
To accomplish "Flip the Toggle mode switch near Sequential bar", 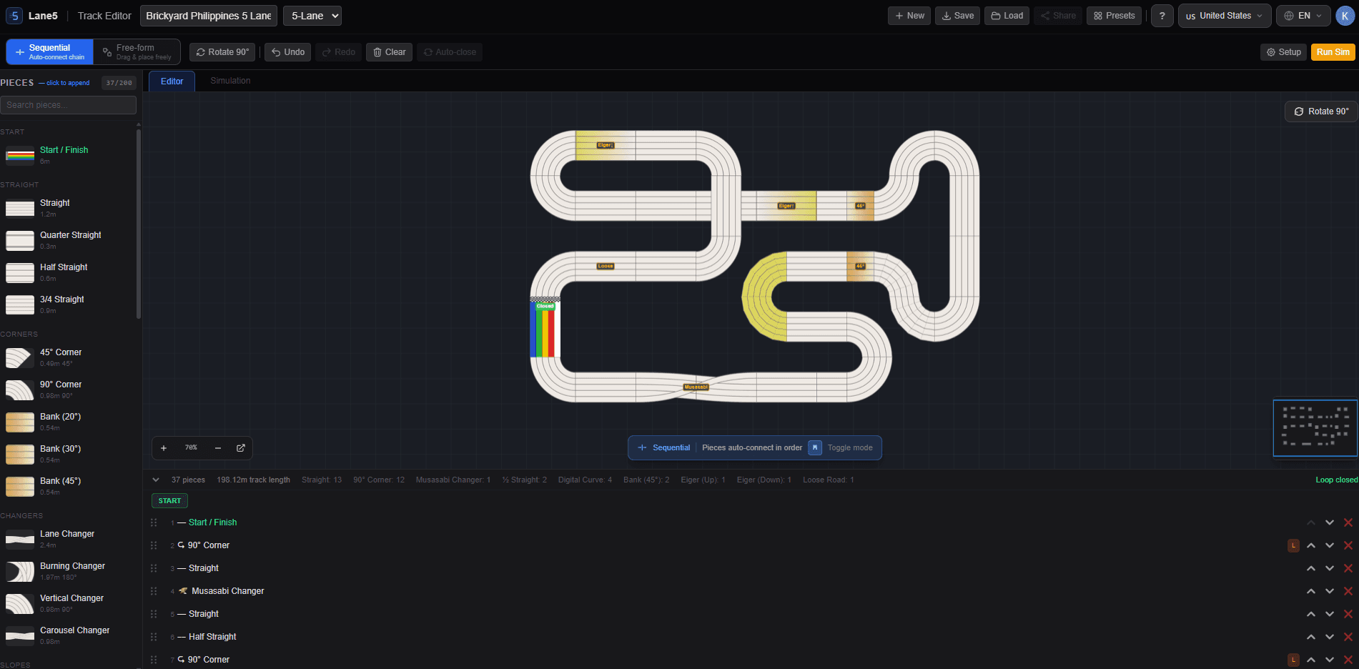I will click(815, 447).
